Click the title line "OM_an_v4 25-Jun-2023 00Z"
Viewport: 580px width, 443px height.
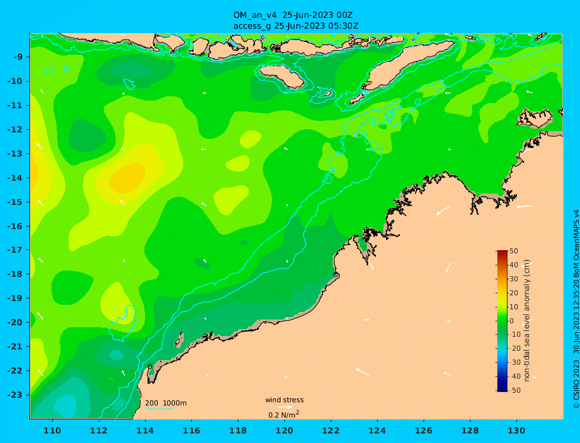[293, 15]
